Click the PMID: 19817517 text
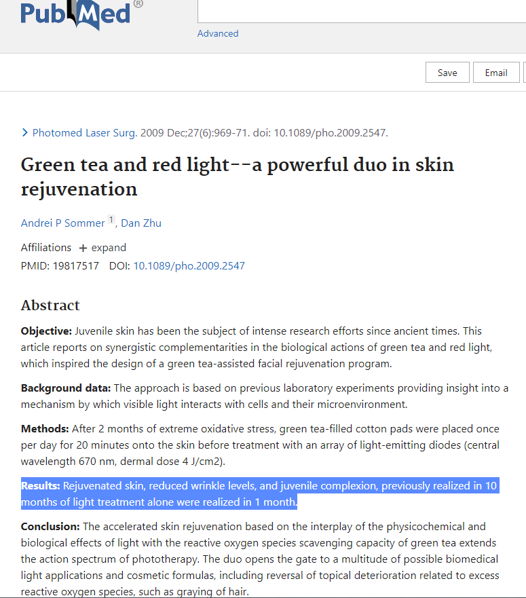The height and width of the screenshot is (598, 526). (x=60, y=266)
